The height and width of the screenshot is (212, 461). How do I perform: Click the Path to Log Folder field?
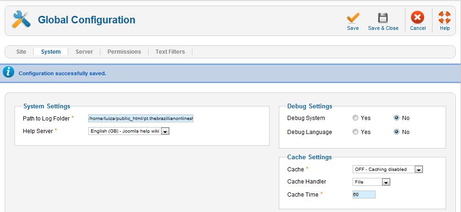[141, 119]
